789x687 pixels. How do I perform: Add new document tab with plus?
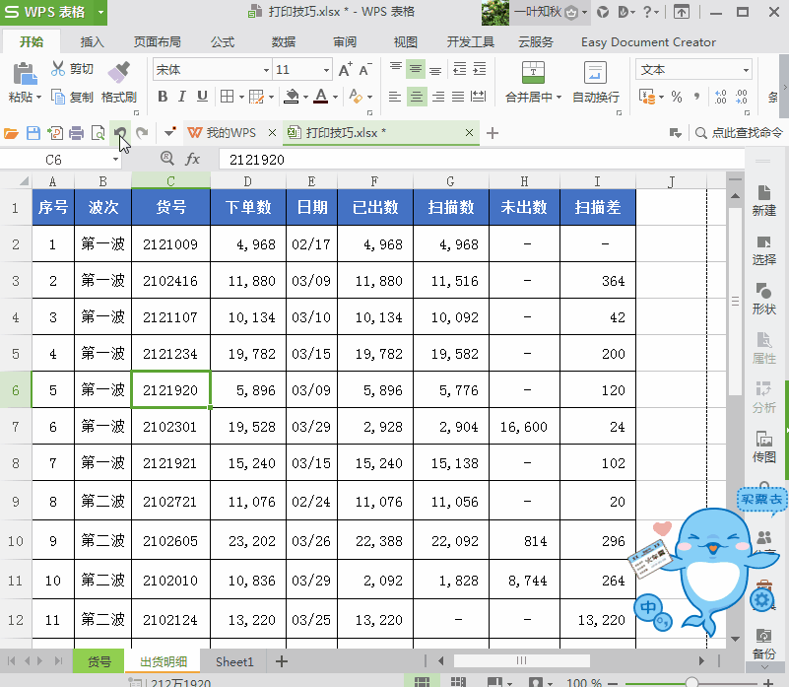[493, 133]
